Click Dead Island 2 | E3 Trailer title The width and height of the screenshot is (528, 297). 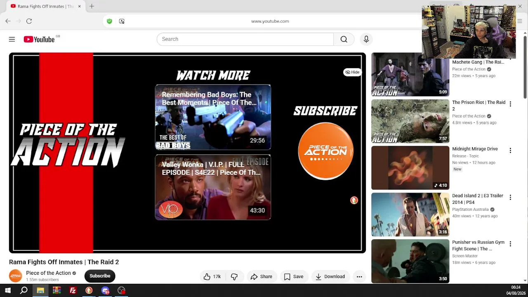click(x=478, y=199)
